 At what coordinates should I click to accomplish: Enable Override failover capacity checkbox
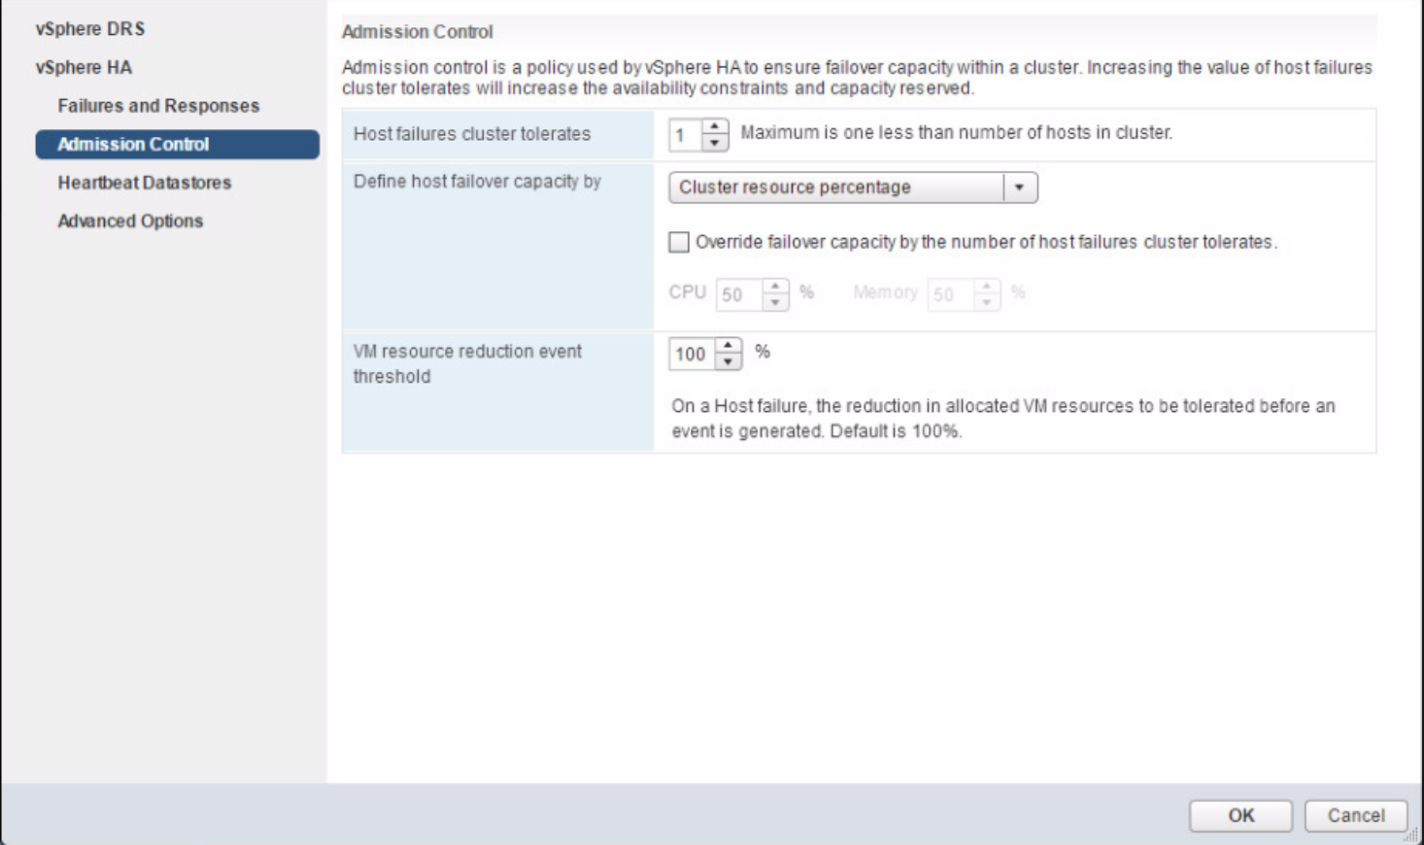tap(679, 242)
